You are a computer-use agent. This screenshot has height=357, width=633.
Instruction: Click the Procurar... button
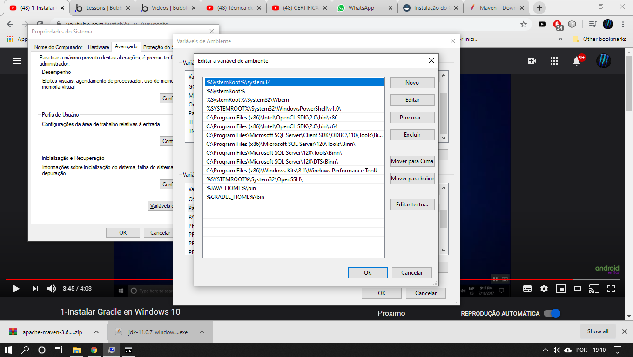(x=412, y=118)
